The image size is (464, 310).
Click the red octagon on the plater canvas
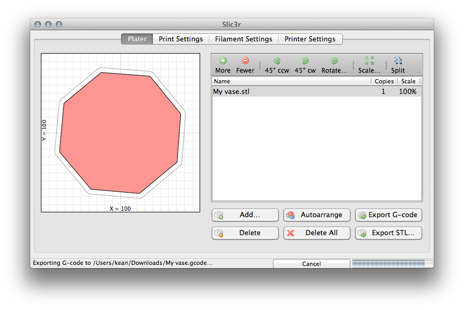[121, 133]
